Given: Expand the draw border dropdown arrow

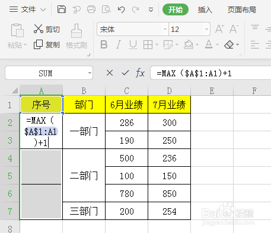Looking at the screenshot, I should [x=177, y=44].
